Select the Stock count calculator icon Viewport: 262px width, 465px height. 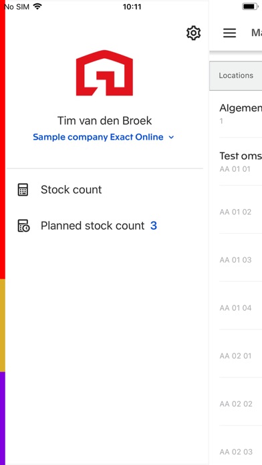tap(23, 190)
